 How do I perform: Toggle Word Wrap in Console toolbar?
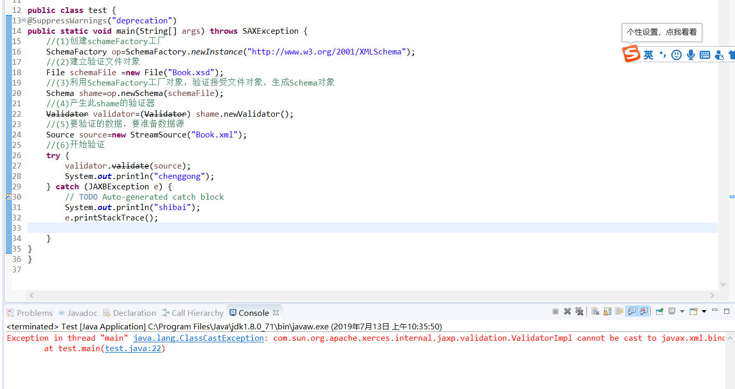619,311
